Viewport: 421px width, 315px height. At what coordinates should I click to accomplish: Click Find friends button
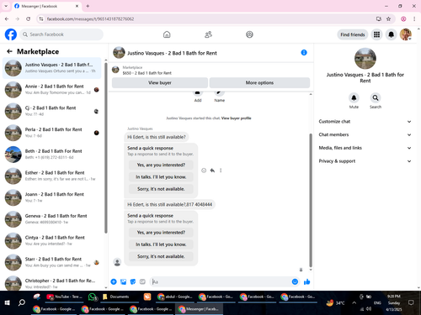353,34
